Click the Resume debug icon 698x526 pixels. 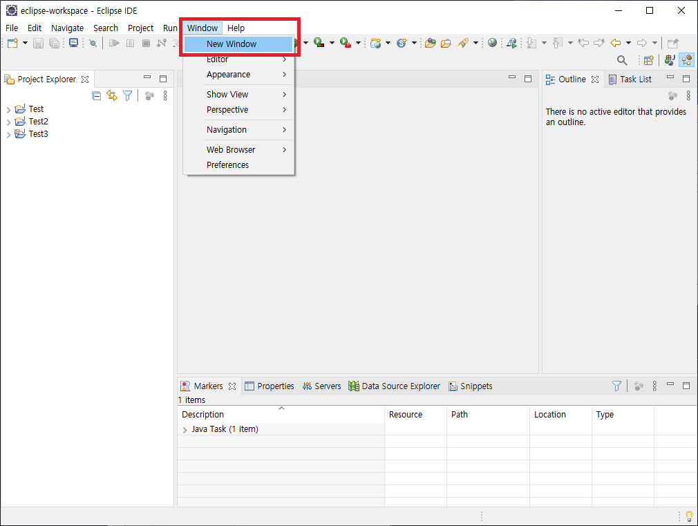(x=115, y=44)
